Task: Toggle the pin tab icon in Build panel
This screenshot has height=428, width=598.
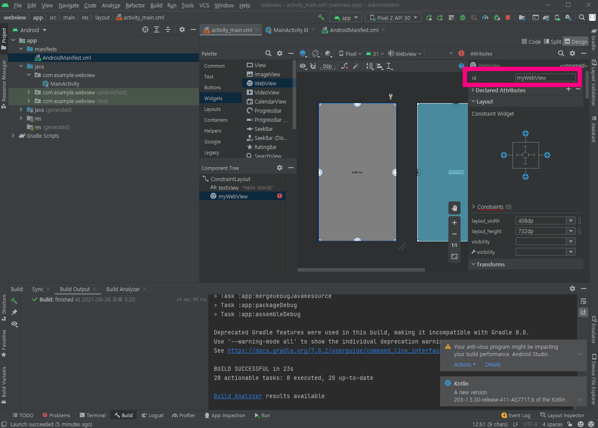Action: point(14,312)
